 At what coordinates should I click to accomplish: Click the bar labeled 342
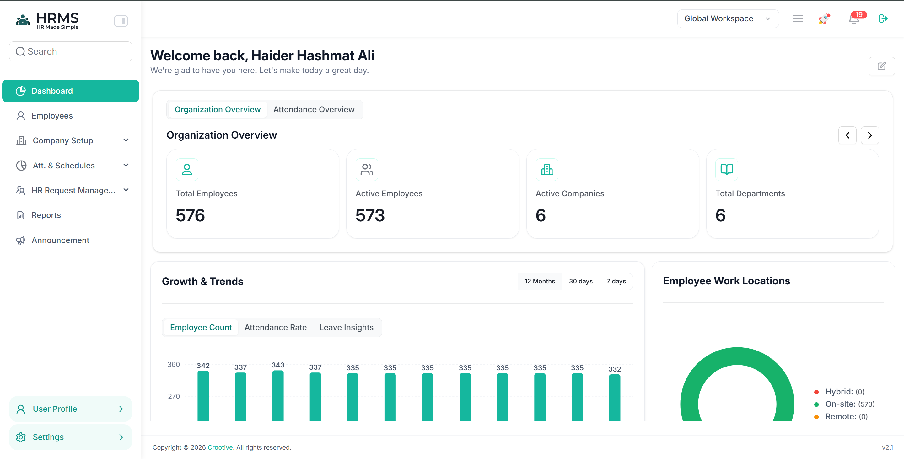[x=203, y=396]
